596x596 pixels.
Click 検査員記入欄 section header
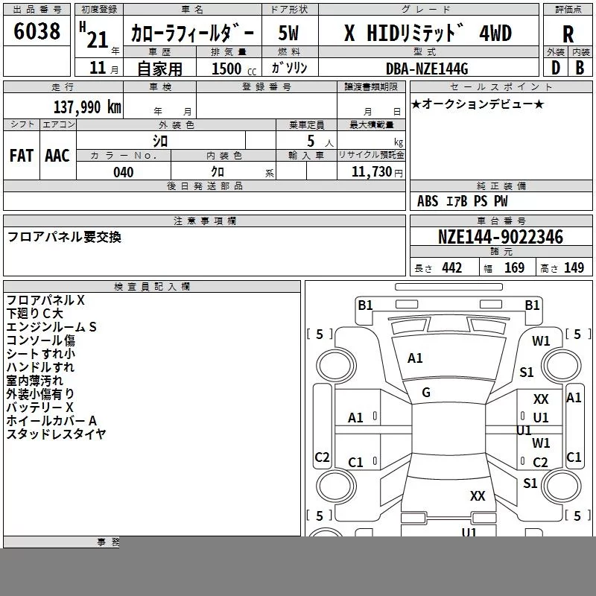point(152,287)
